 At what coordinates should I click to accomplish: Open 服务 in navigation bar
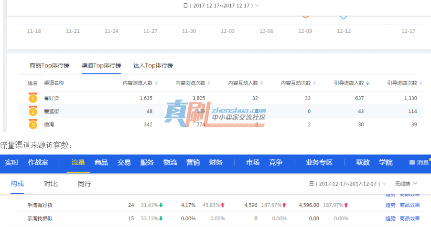pos(147,163)
